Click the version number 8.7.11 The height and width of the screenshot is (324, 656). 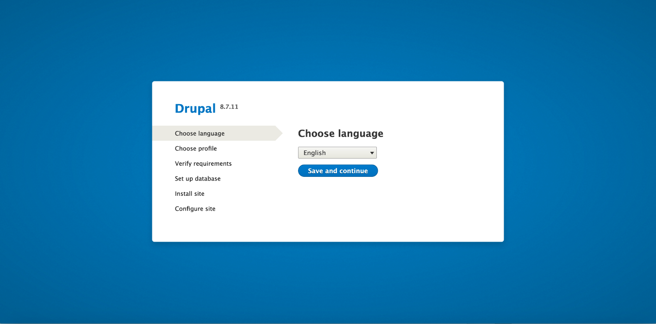(229, 106)
